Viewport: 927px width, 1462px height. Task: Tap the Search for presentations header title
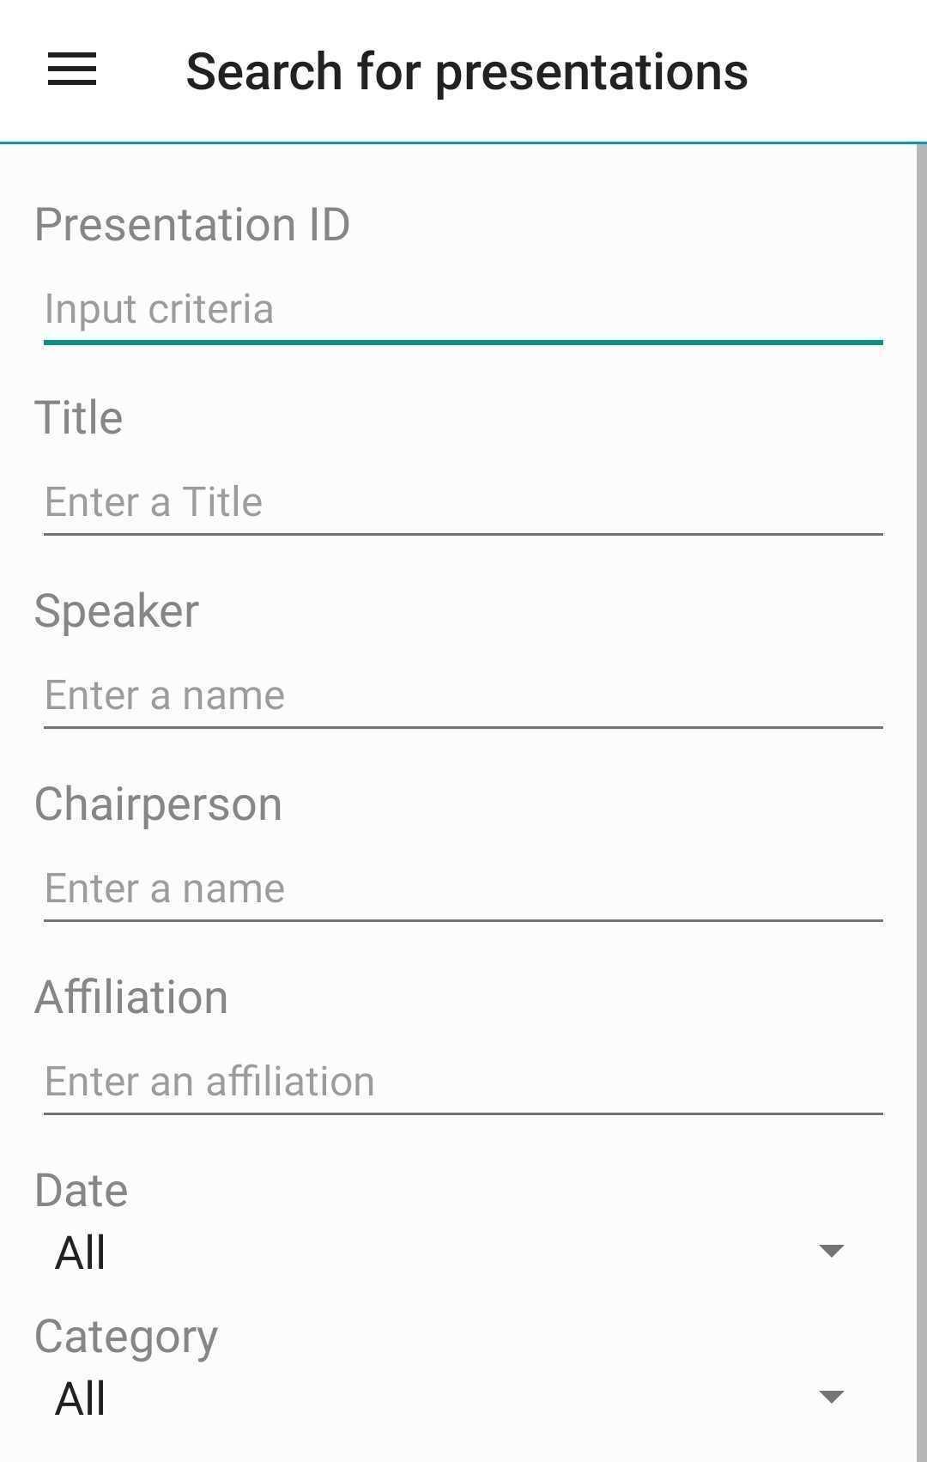(467, 71)
